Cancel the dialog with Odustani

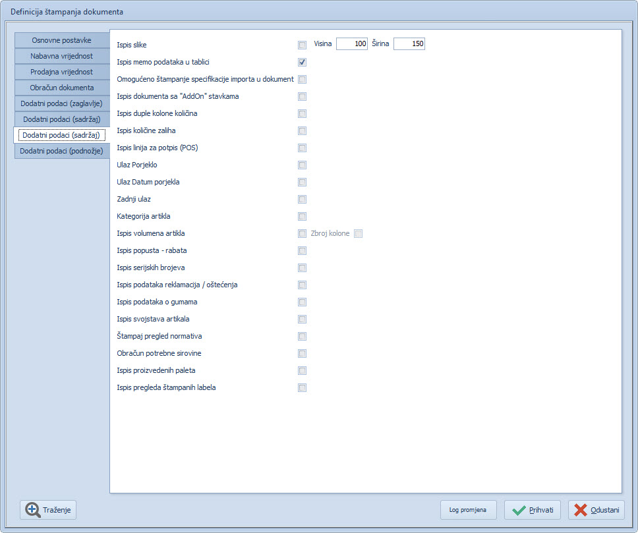tap(596, 510)
